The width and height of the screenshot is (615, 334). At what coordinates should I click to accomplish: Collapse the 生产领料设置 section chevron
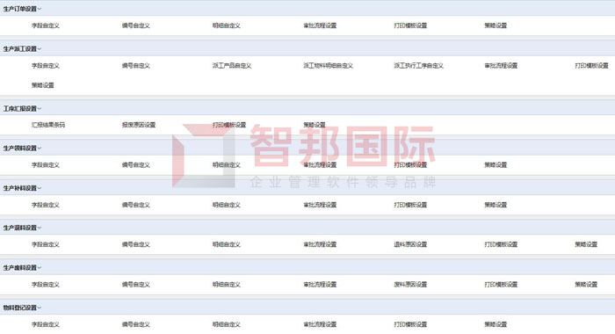[40, 149]
